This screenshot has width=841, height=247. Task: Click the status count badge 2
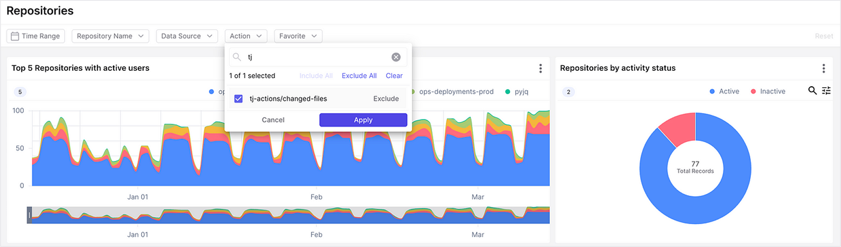coord(568,92)
